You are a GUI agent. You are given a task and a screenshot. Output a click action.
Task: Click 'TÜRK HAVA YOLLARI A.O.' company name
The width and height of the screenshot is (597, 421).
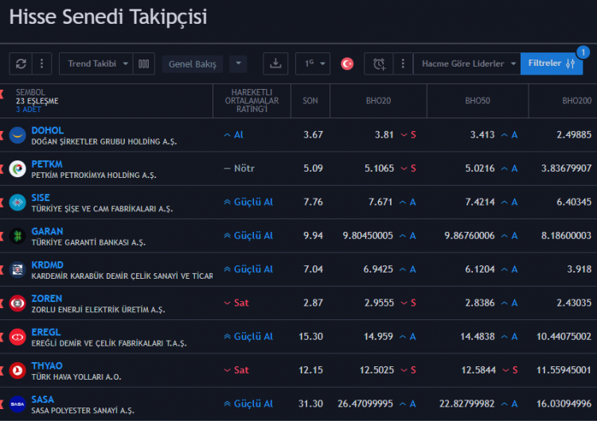76,377
